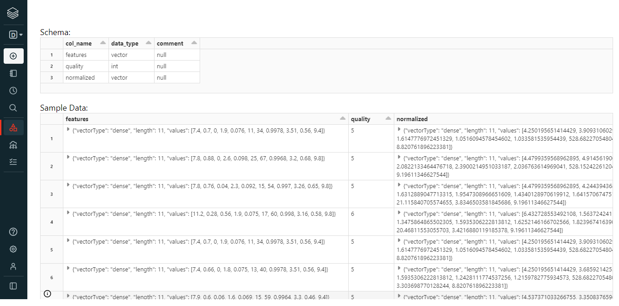Select the 'null' comment cell of quality row
Screen dimensions: 619x306
[177, 66]
